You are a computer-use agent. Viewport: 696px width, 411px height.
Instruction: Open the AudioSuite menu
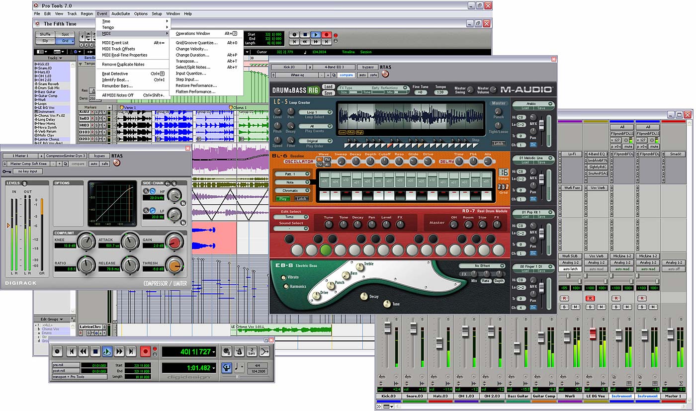tap(120, 13)
